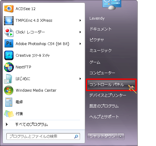Open 電卓 calculator icon
The width and height of the screenshot is (156, 146).
tap(9, 102)
